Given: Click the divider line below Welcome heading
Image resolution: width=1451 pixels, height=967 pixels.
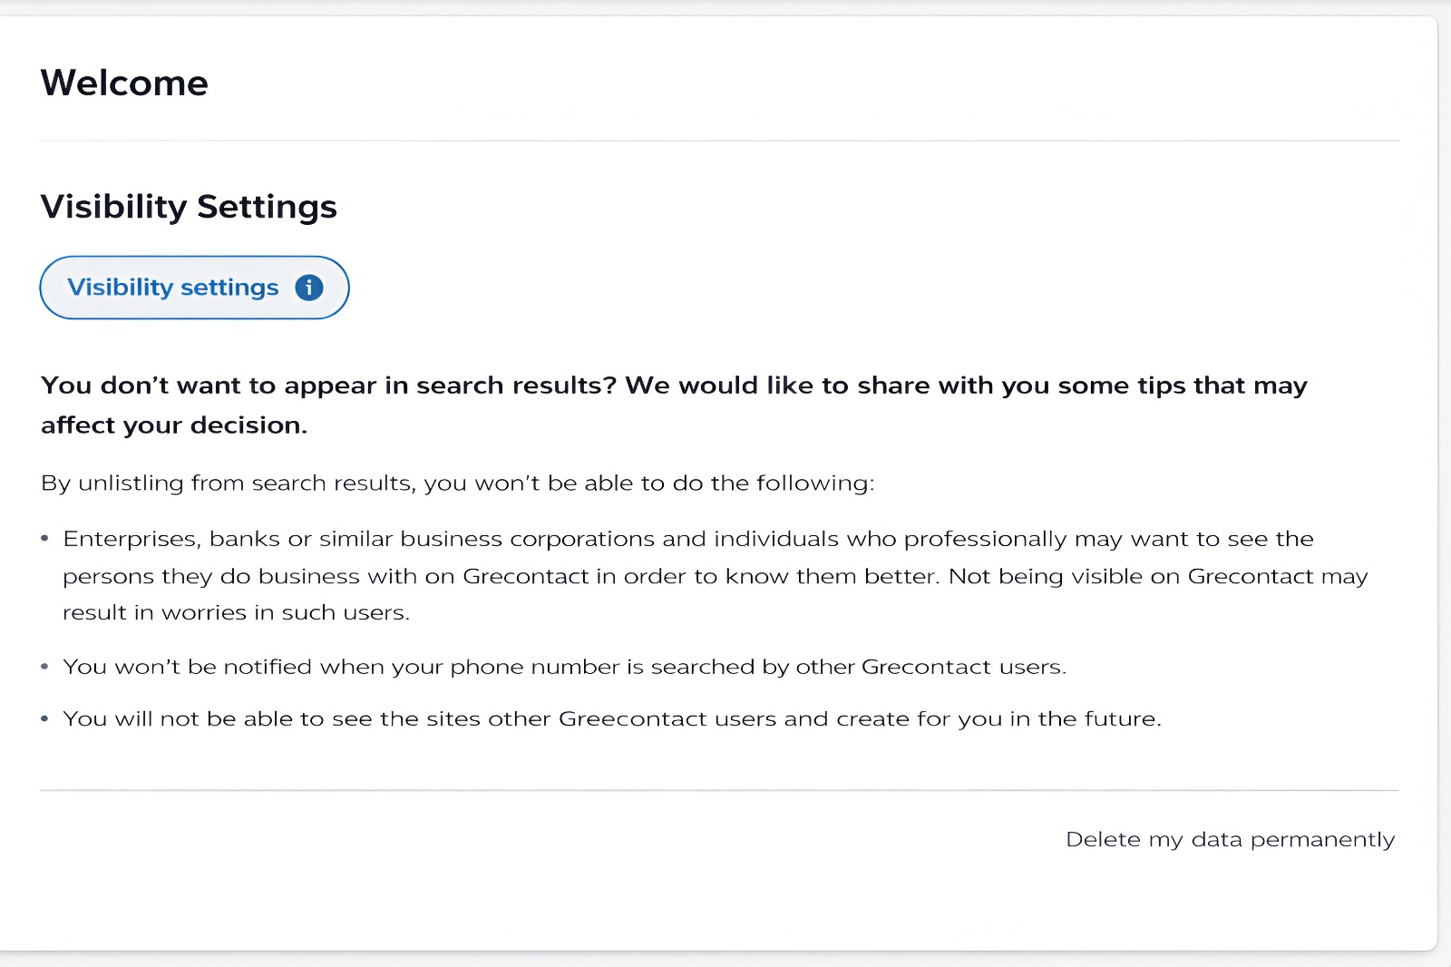Looking at the screenshot, I should 719,141.
